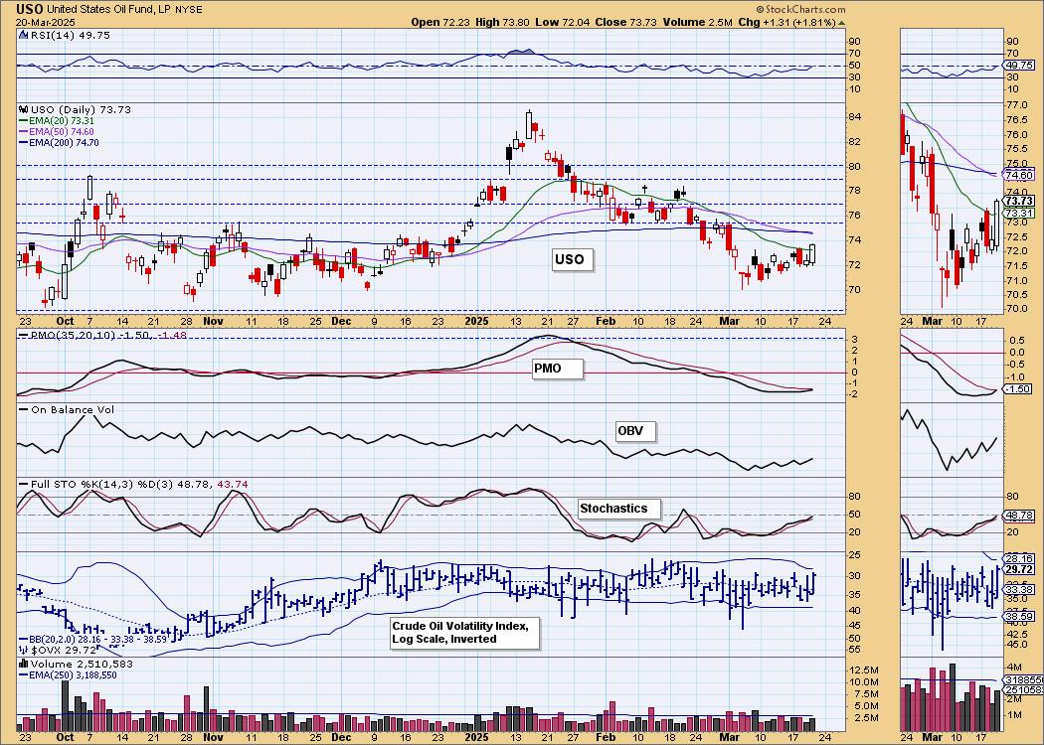Screen dimensions: 1044x745
Task: Click the 'EMA(200) 74.70' legend text
Action: coord(65,142)
